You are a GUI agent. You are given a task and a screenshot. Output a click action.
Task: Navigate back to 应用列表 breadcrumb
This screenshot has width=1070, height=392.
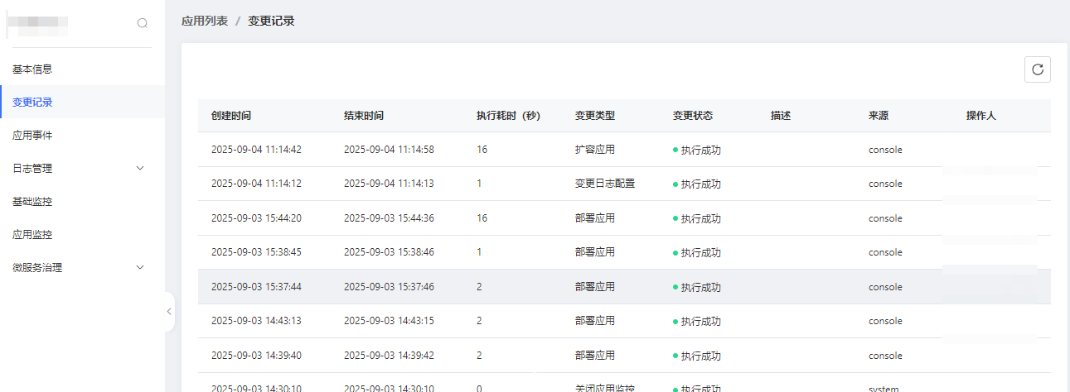tap(205, 21)
